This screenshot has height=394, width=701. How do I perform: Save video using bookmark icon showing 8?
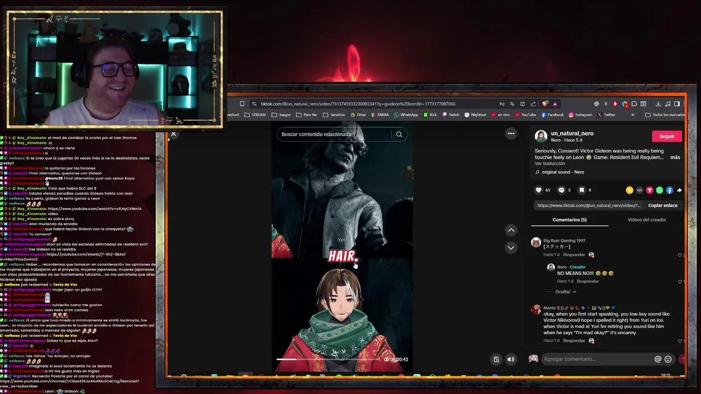coord(582,190)
